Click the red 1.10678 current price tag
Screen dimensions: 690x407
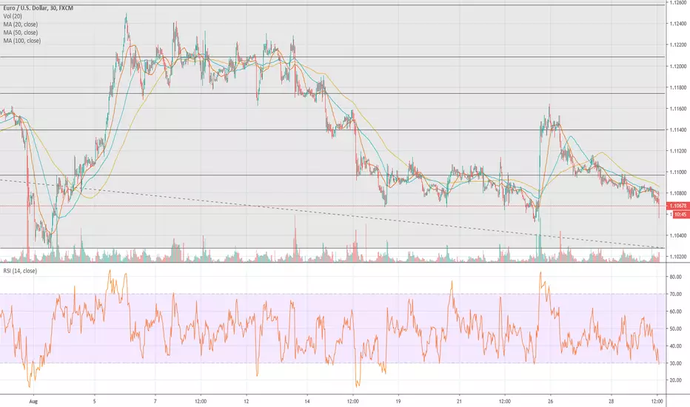[x=677, y=206]
